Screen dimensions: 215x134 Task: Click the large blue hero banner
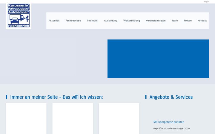[158, 59]
